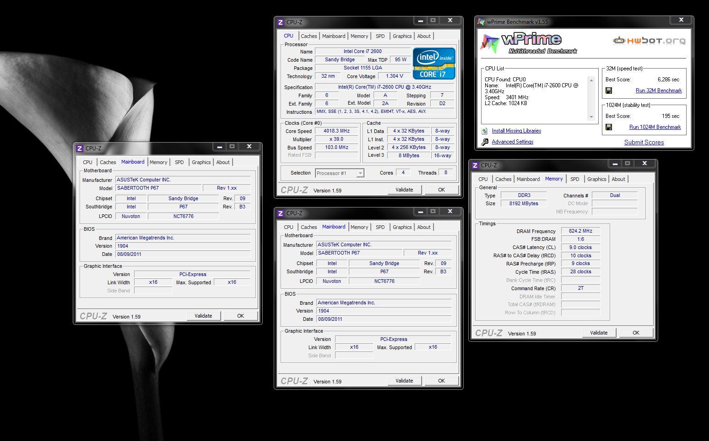Click the DRAM Frequency value 824.2 MHz
Viewport: 709px width, 441px height.
(x=580, y=231)
